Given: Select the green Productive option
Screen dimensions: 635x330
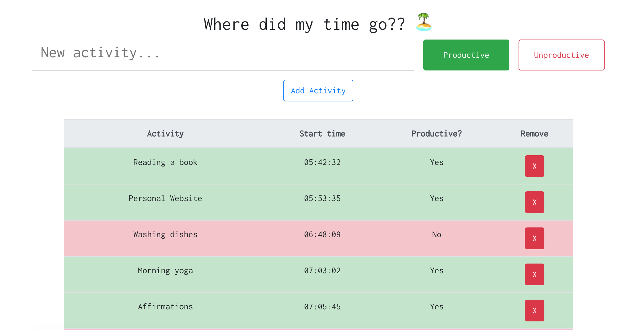Looking at the screenshot, I should [x=466, y=55].
